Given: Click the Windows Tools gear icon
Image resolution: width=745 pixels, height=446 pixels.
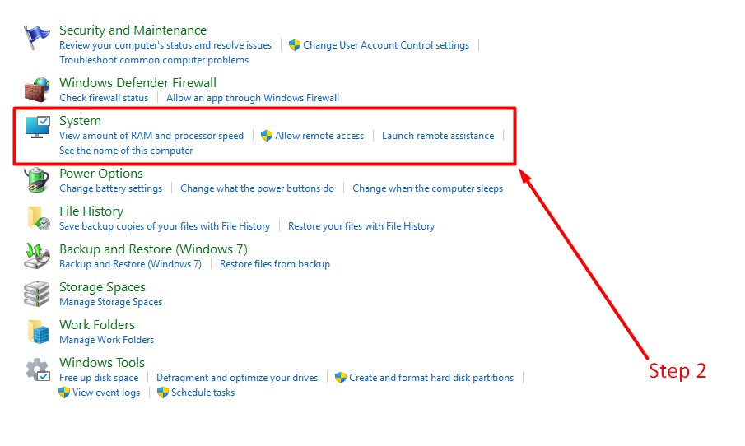Looking at the screenshot, I should (x=38, y=369).
